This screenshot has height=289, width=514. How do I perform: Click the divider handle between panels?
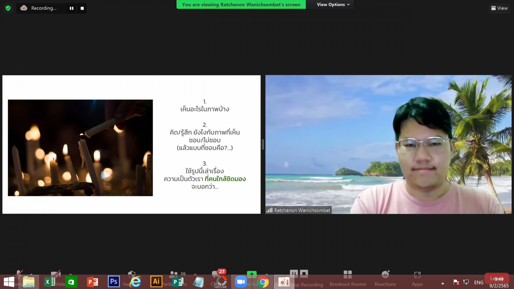pos(263,144)
